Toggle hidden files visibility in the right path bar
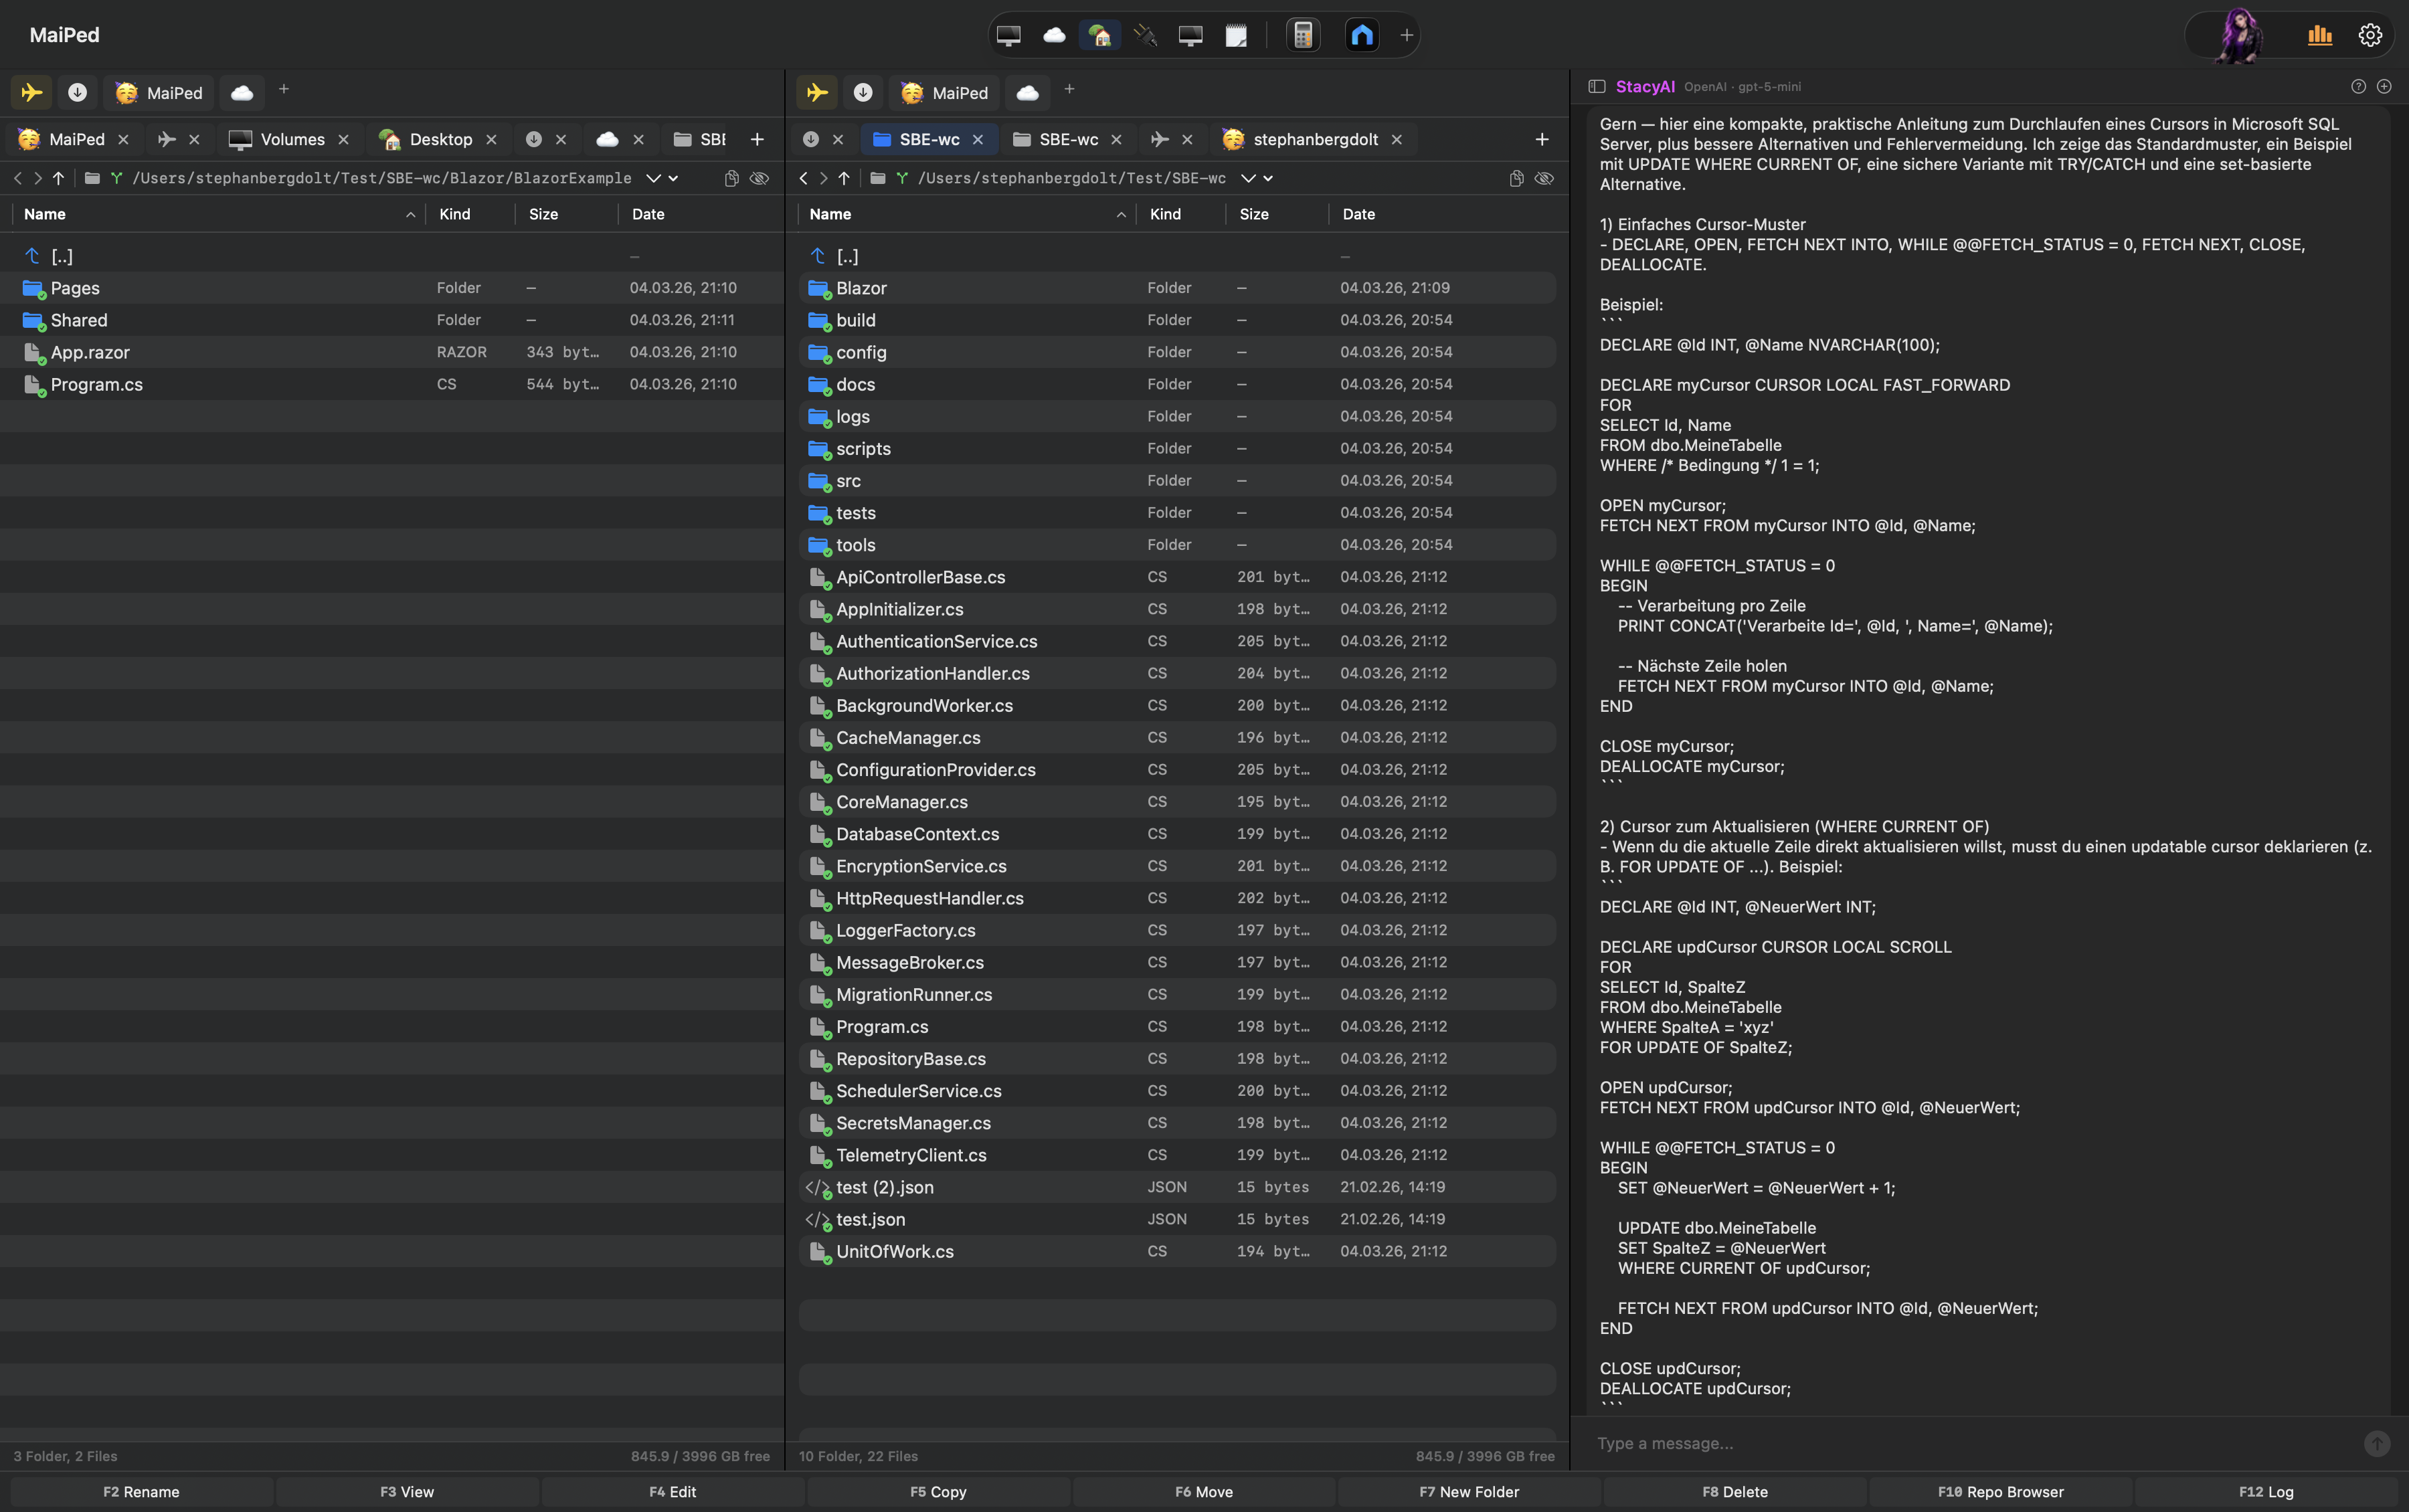This screenshot has height=1512, width=2409. (1544, 178)
